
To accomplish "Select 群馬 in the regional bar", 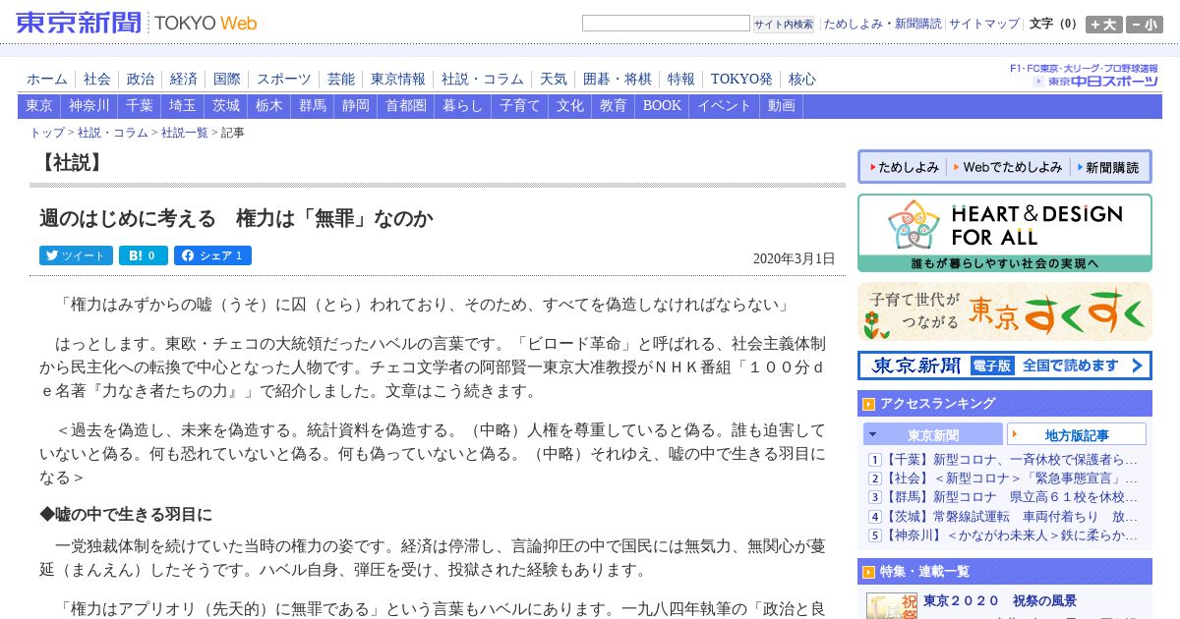I will click(313, 106).
